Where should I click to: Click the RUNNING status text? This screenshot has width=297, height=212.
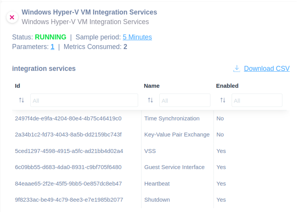point(51,37)
